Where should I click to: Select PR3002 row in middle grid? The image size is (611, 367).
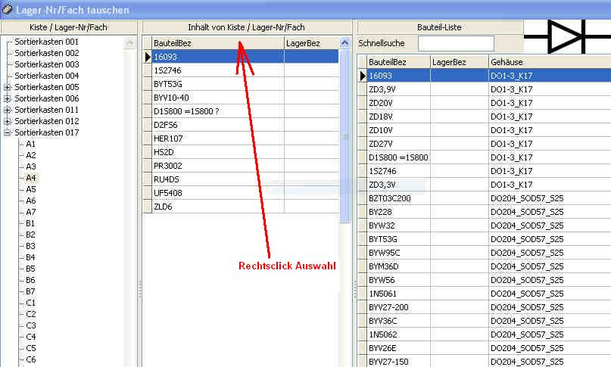242,166
